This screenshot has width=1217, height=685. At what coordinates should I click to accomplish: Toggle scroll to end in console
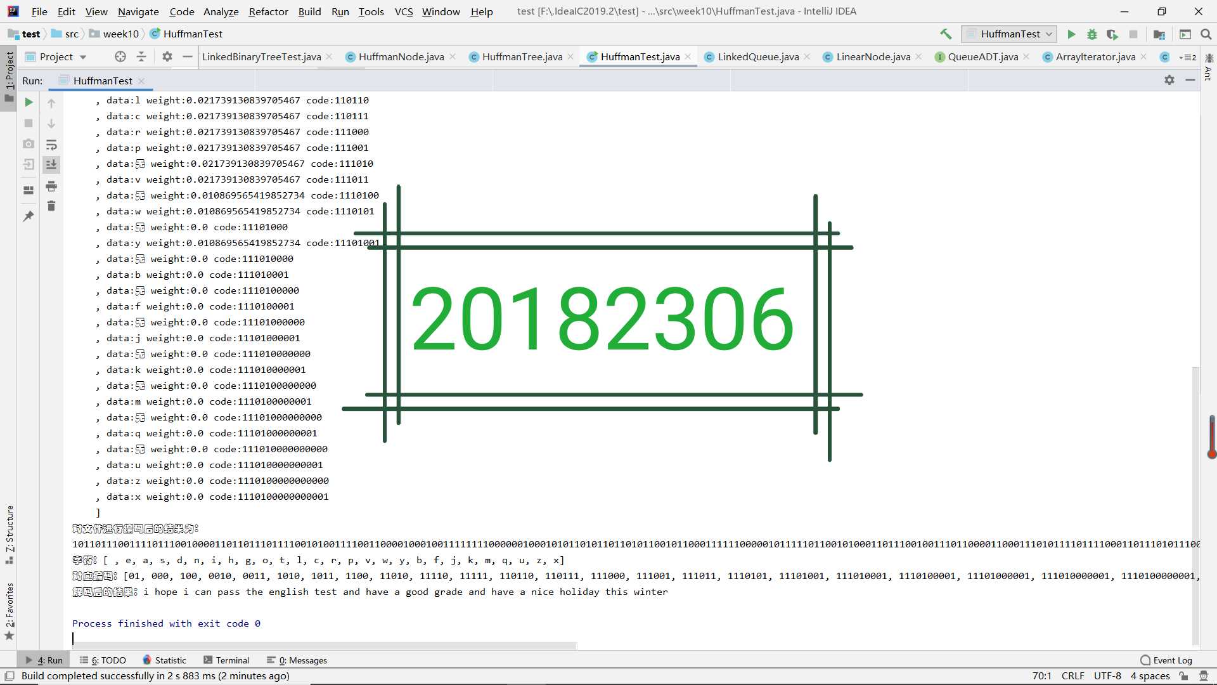(51, 164)
